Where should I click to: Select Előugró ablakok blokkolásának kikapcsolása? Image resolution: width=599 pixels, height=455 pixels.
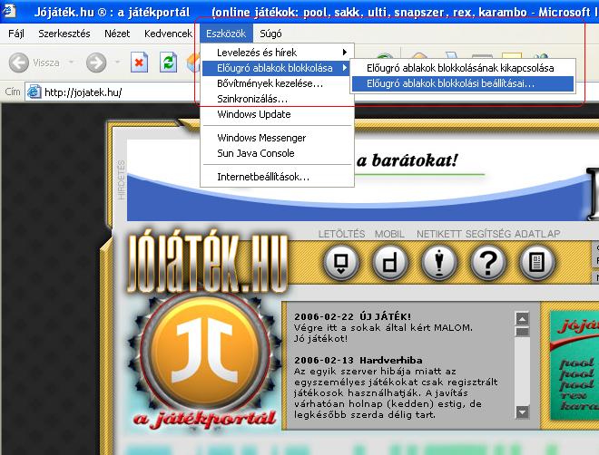(463, 68)
